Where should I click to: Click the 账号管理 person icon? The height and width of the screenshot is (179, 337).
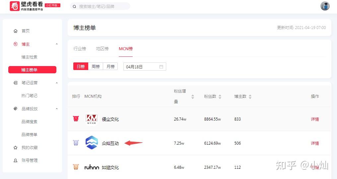pyautogui.click(x=16, y=161)
